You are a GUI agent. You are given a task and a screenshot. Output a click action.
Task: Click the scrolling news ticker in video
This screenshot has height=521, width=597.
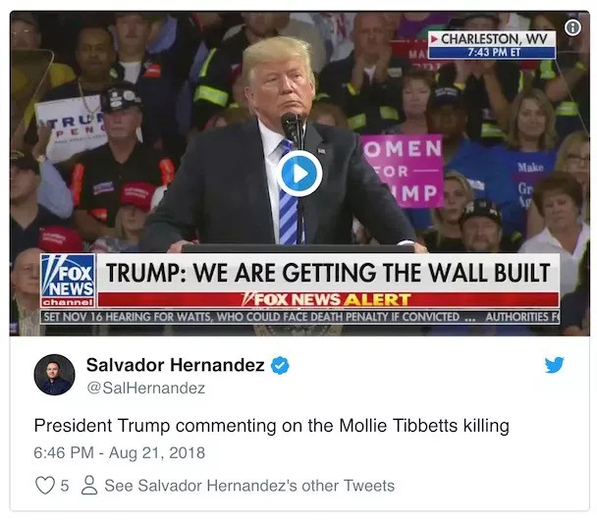300,317
